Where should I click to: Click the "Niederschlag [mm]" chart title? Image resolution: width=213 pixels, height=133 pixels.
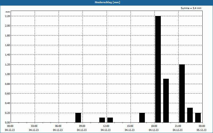[107, 2]
